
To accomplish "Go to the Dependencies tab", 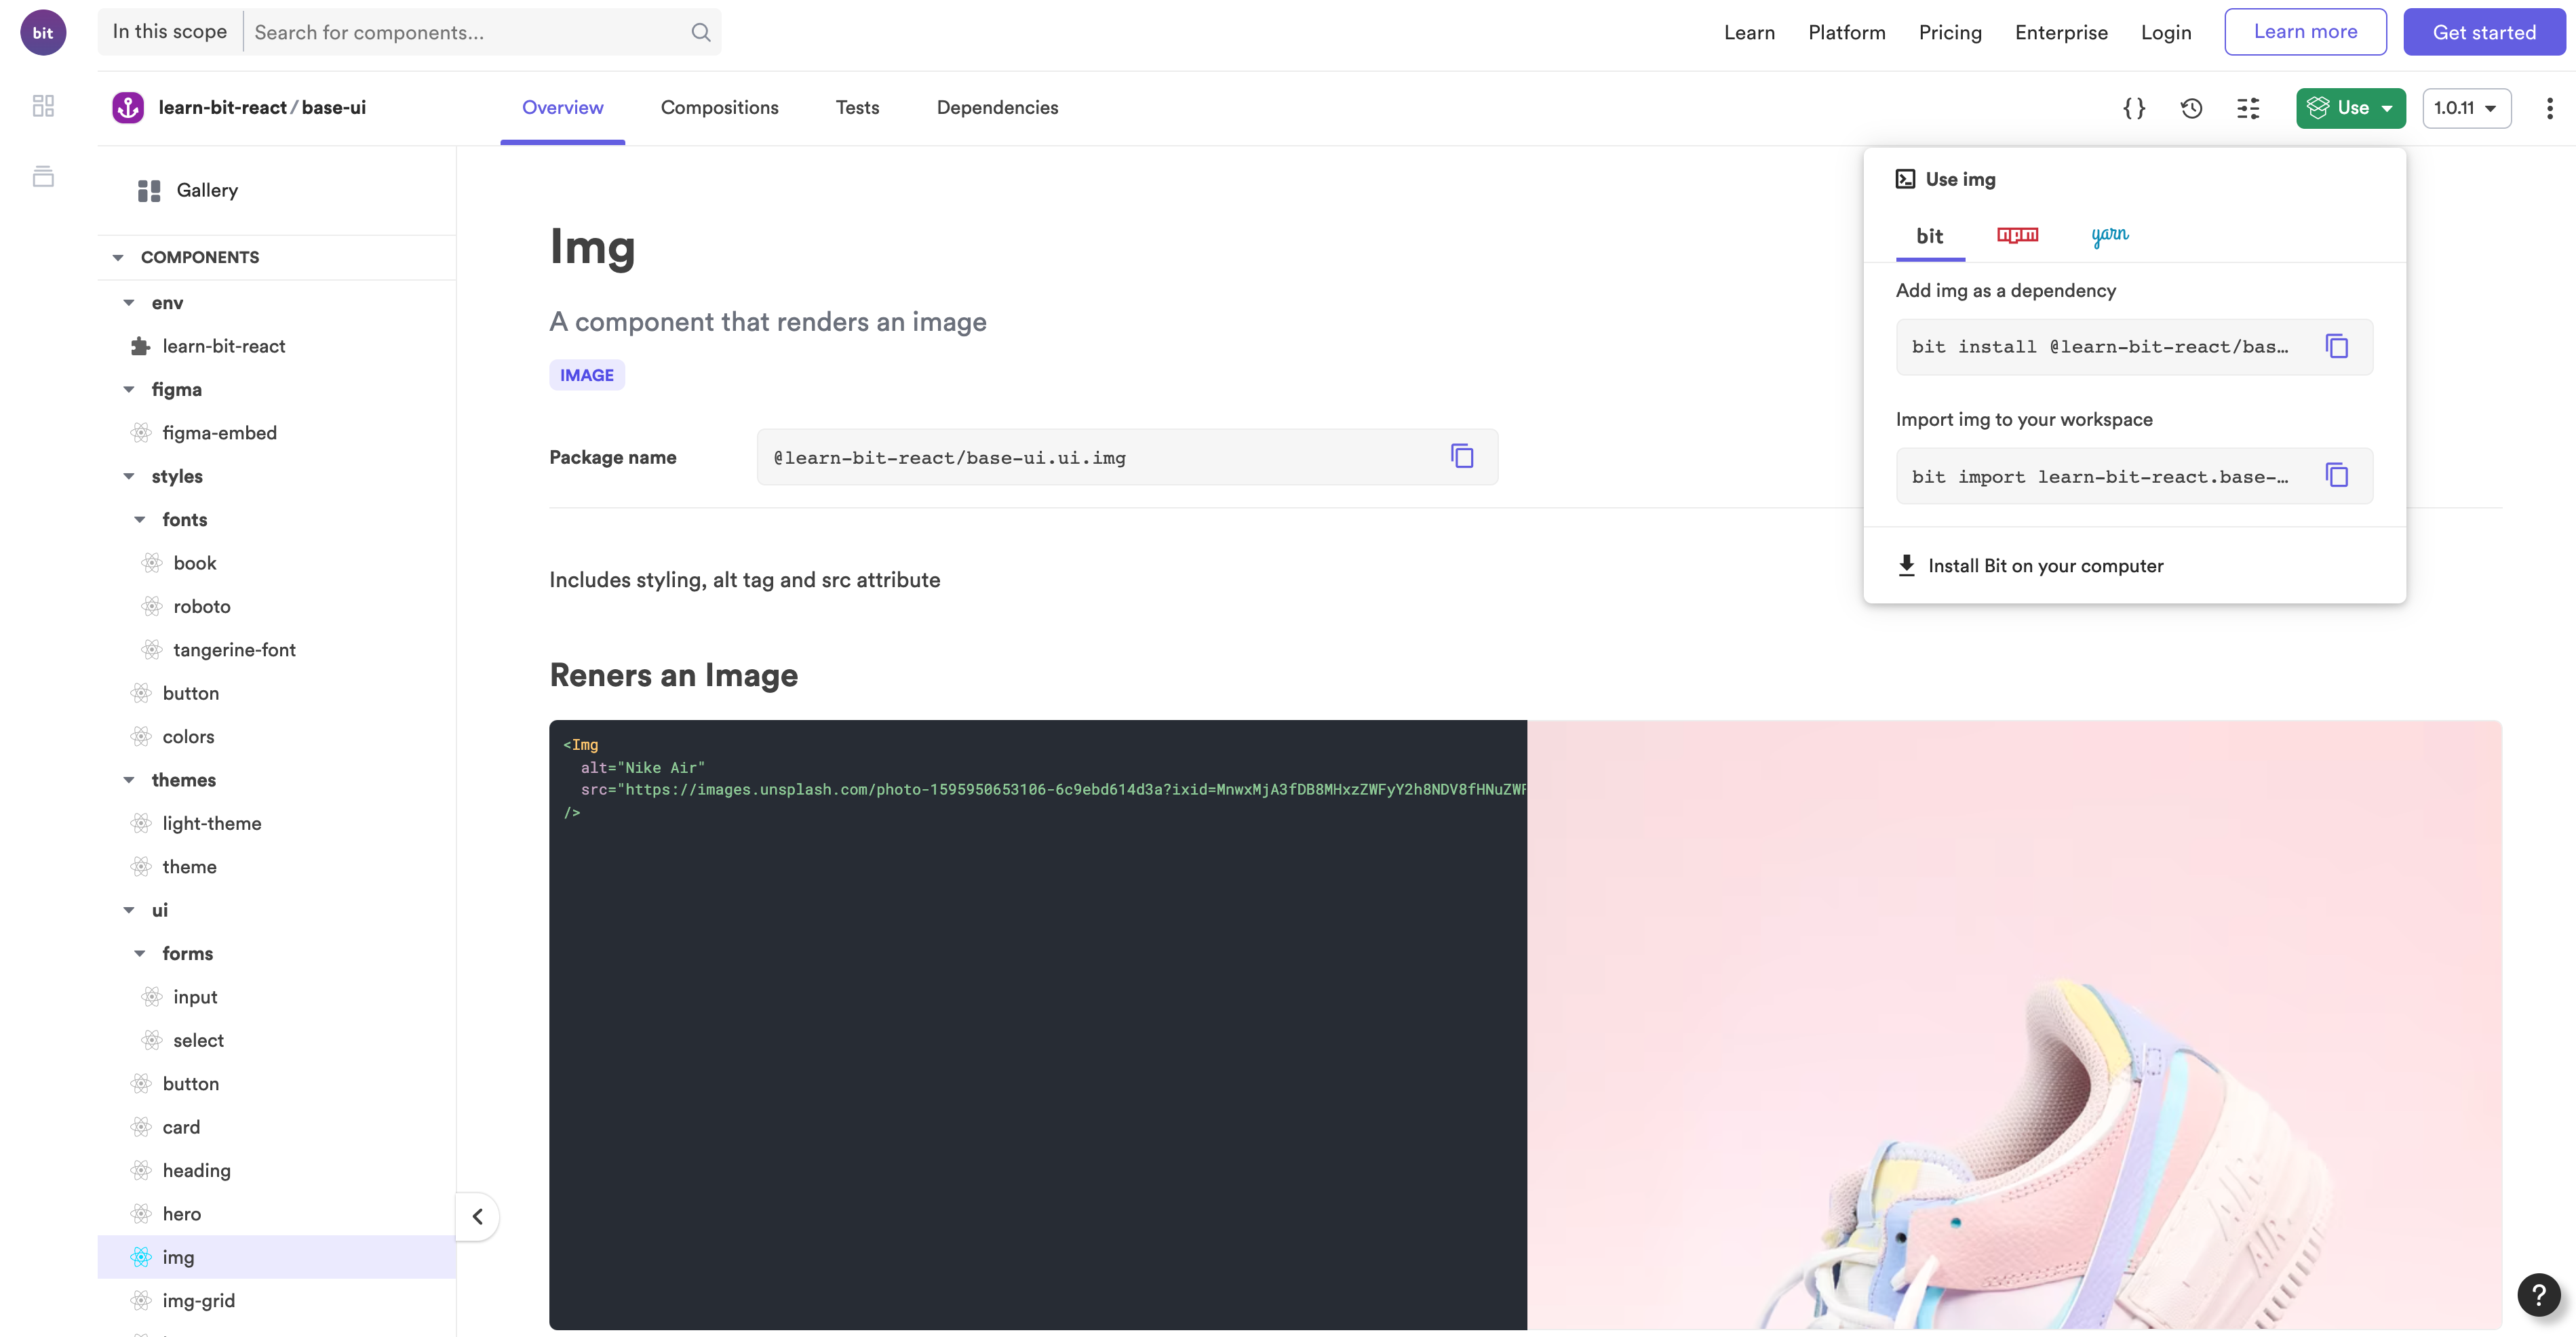I will pos(997,108).
